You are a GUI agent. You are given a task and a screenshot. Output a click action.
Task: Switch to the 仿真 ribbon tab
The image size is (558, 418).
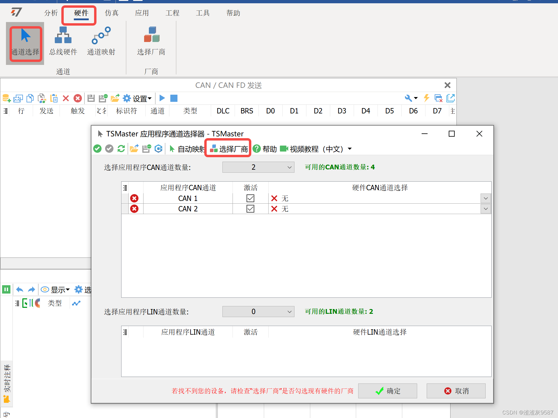(111, 13)
